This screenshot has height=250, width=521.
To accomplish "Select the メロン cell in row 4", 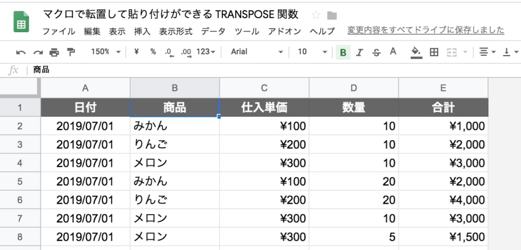I will click(175, 163).
